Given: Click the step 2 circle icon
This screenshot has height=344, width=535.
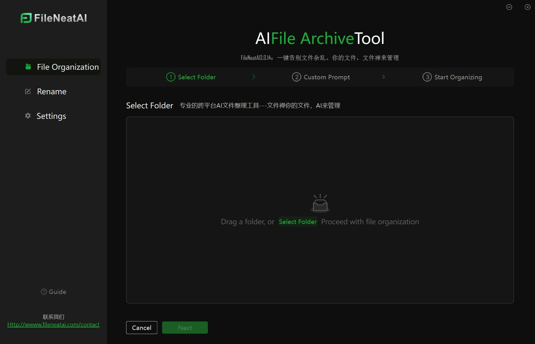Looking at the screenshot, I should click(x=296, y=77).
